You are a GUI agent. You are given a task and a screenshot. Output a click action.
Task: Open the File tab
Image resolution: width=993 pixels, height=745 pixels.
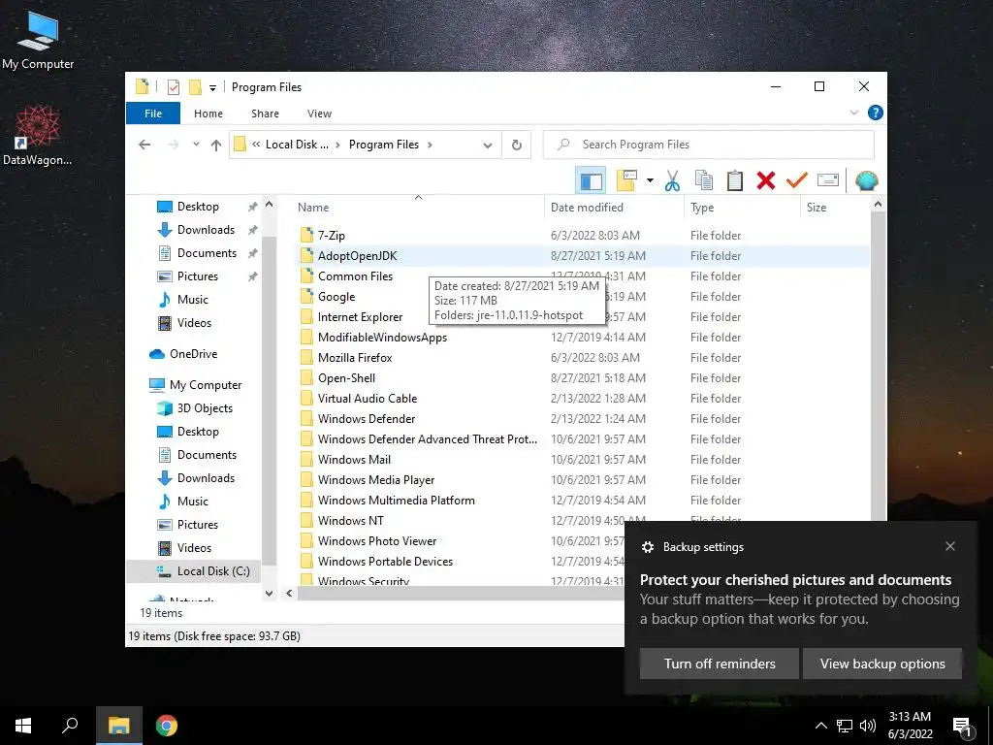[153, 113]
